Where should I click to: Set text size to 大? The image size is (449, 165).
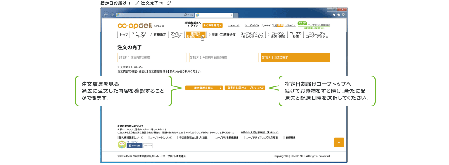click(275, 26)
